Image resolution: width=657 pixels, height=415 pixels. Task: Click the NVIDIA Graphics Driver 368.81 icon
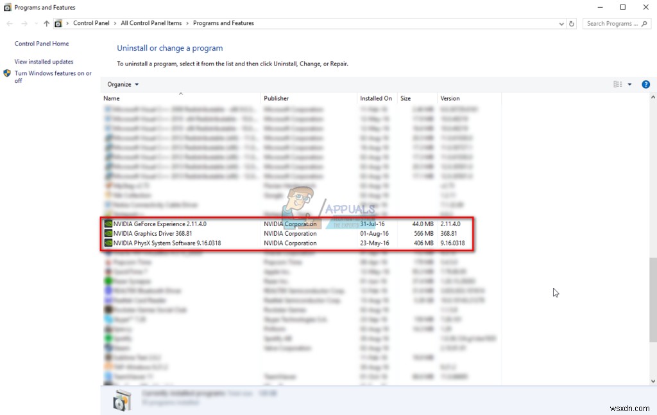point(108,233)
